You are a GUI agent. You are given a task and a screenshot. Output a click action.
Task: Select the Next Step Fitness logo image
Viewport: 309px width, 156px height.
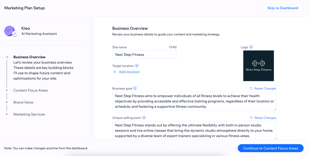pos(258,66)
